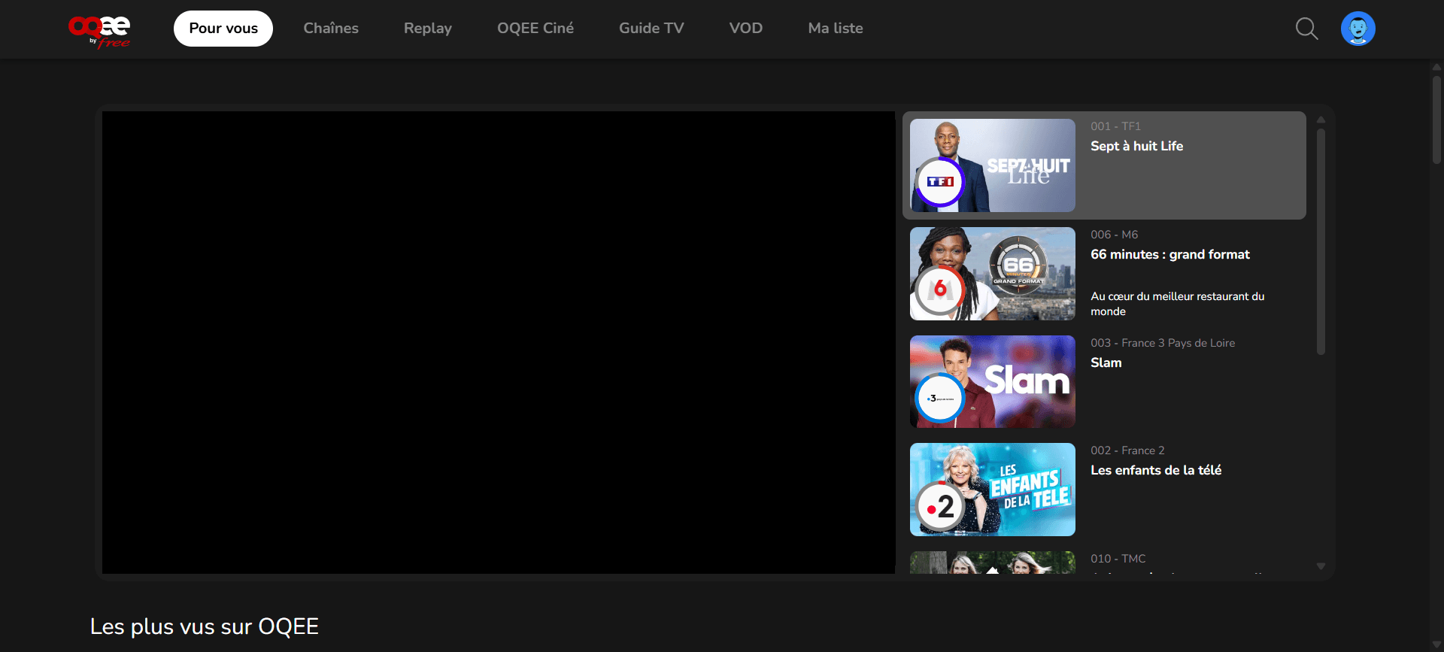Play the Slam programme thumbnail

pos(993,382)
